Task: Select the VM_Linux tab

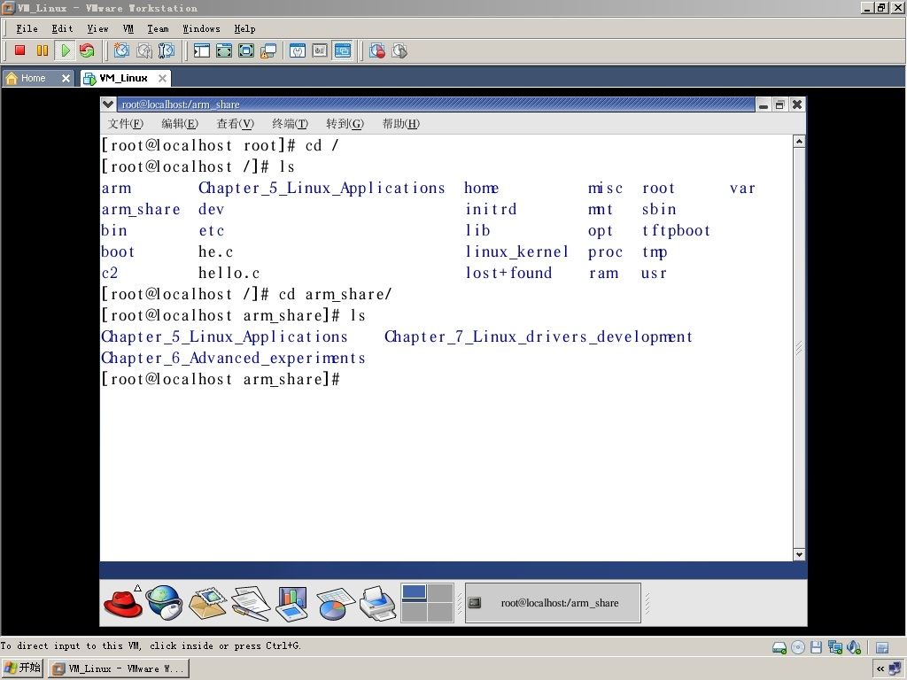Action: (123, 78)
